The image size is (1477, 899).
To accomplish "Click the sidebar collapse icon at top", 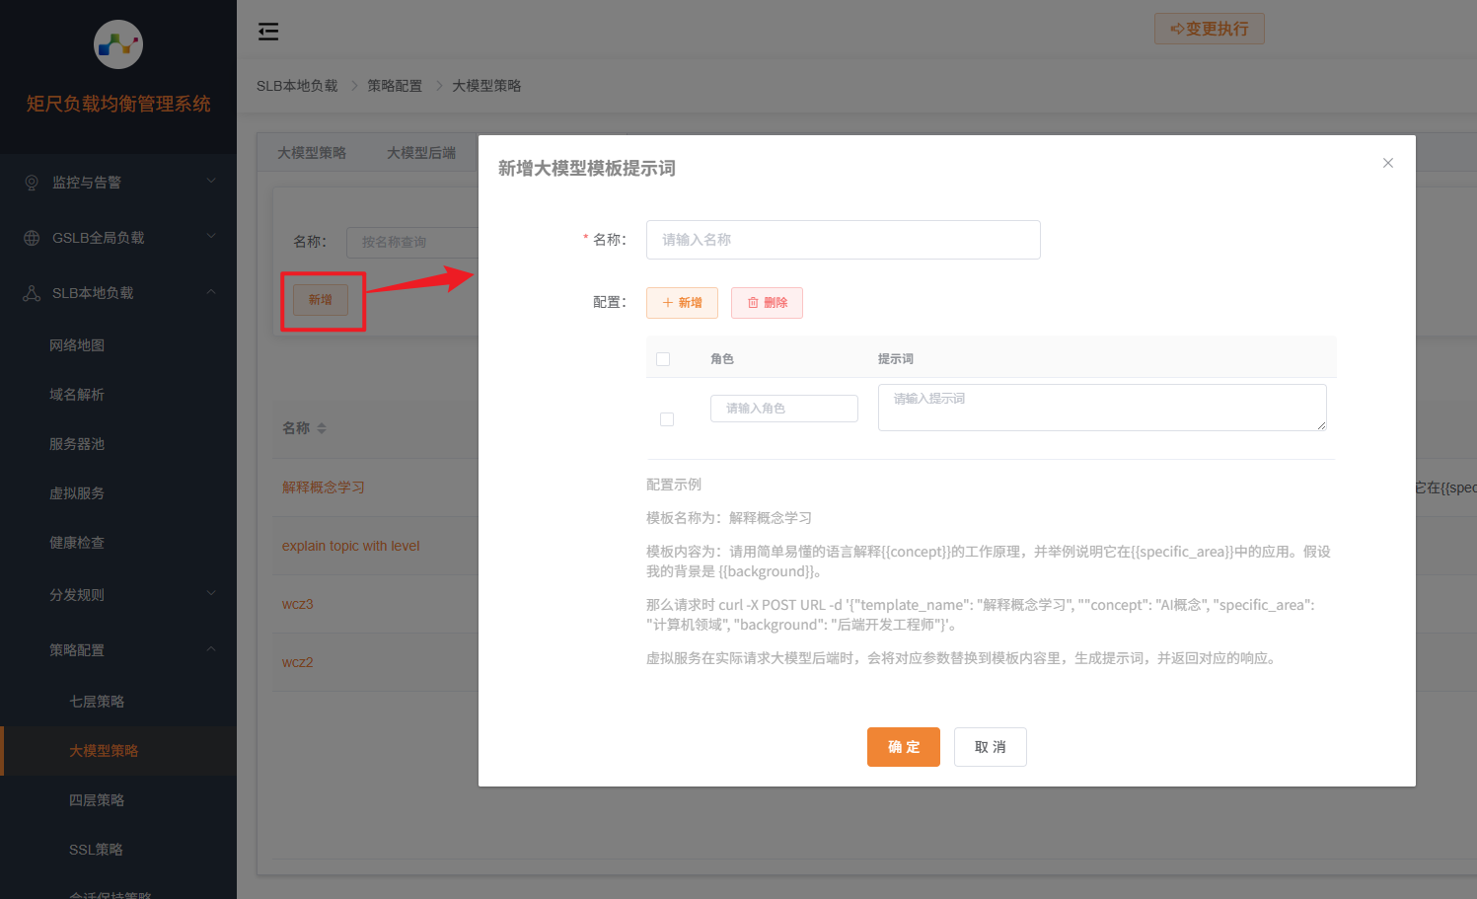I will click(x=268, y=32).
